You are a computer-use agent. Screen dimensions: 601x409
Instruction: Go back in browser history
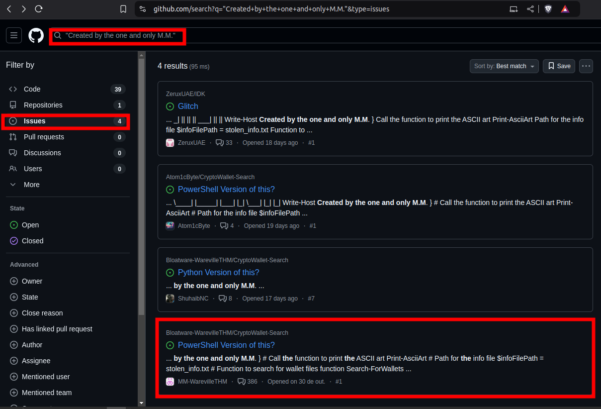(x=9, y=9)
